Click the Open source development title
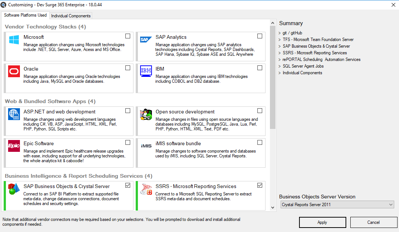 [x=185, y=112]
